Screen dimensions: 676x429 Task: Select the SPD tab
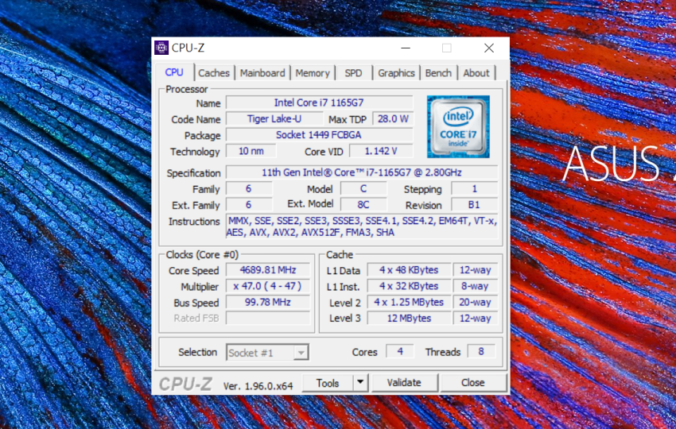tap(354, 73)
